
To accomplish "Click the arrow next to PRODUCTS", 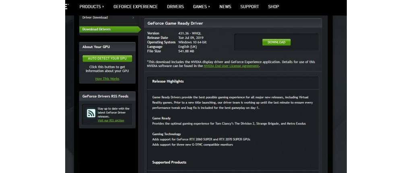I will (103, 6).
